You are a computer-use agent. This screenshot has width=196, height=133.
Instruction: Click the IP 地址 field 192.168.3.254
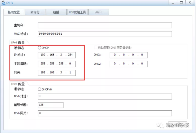(57, 55)
